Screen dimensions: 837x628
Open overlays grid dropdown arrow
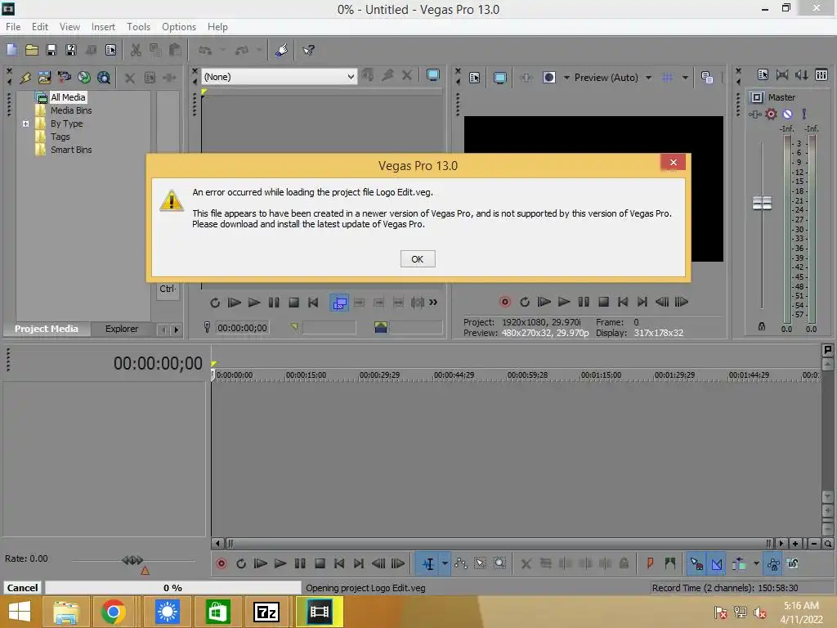(685, 78)
